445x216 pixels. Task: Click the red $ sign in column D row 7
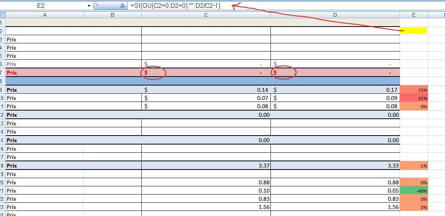[x=275, y=73]
